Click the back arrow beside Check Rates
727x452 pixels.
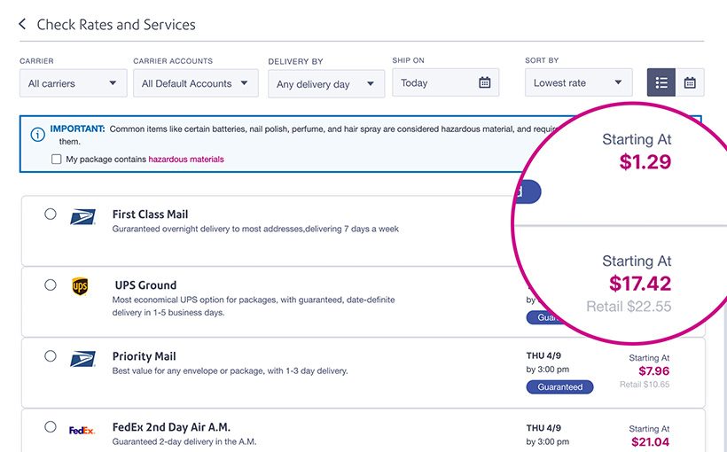tap(23, 25)
